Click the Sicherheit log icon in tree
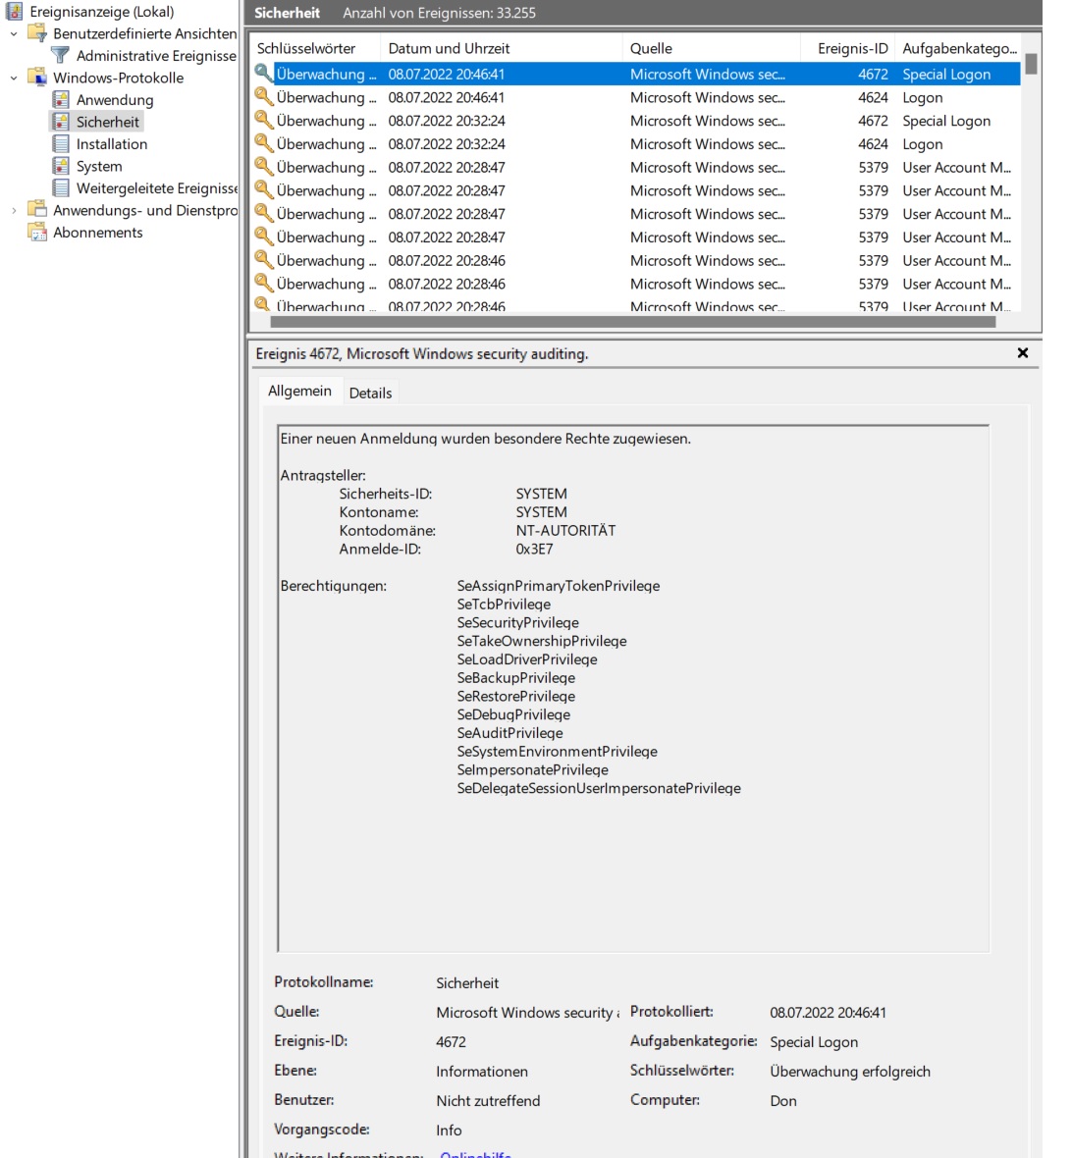This screenshot has width=1072, height=1158. 61,122
